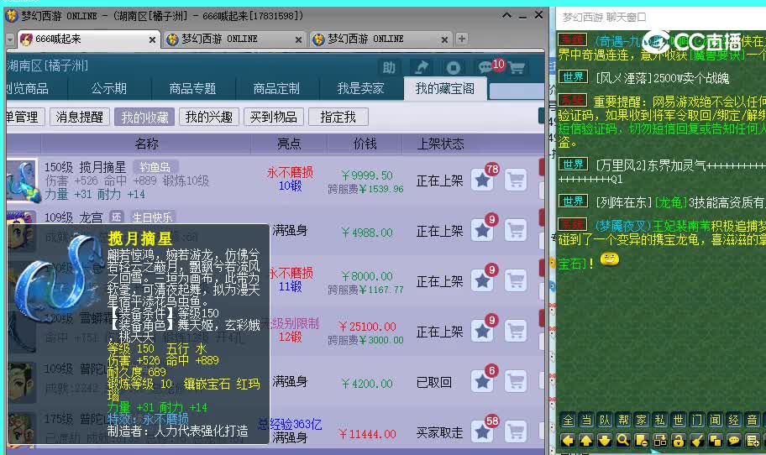Add the ¥4200.00 item to cart

(x=516, y=381)
